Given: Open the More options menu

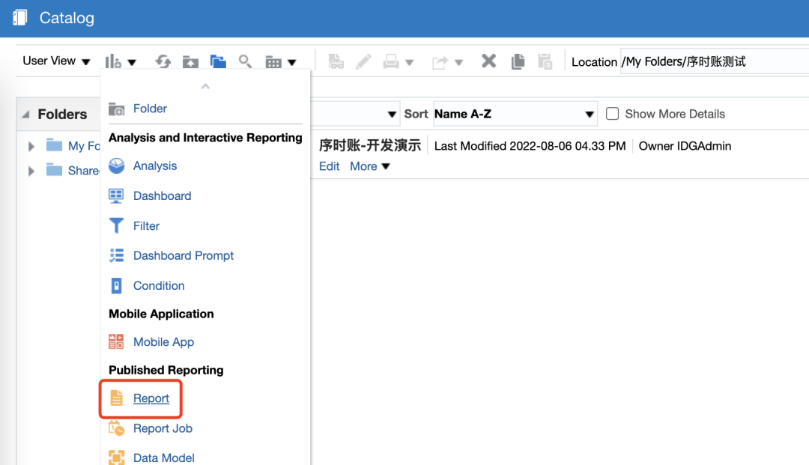Looking at the screenshot, I should point(369,166).
